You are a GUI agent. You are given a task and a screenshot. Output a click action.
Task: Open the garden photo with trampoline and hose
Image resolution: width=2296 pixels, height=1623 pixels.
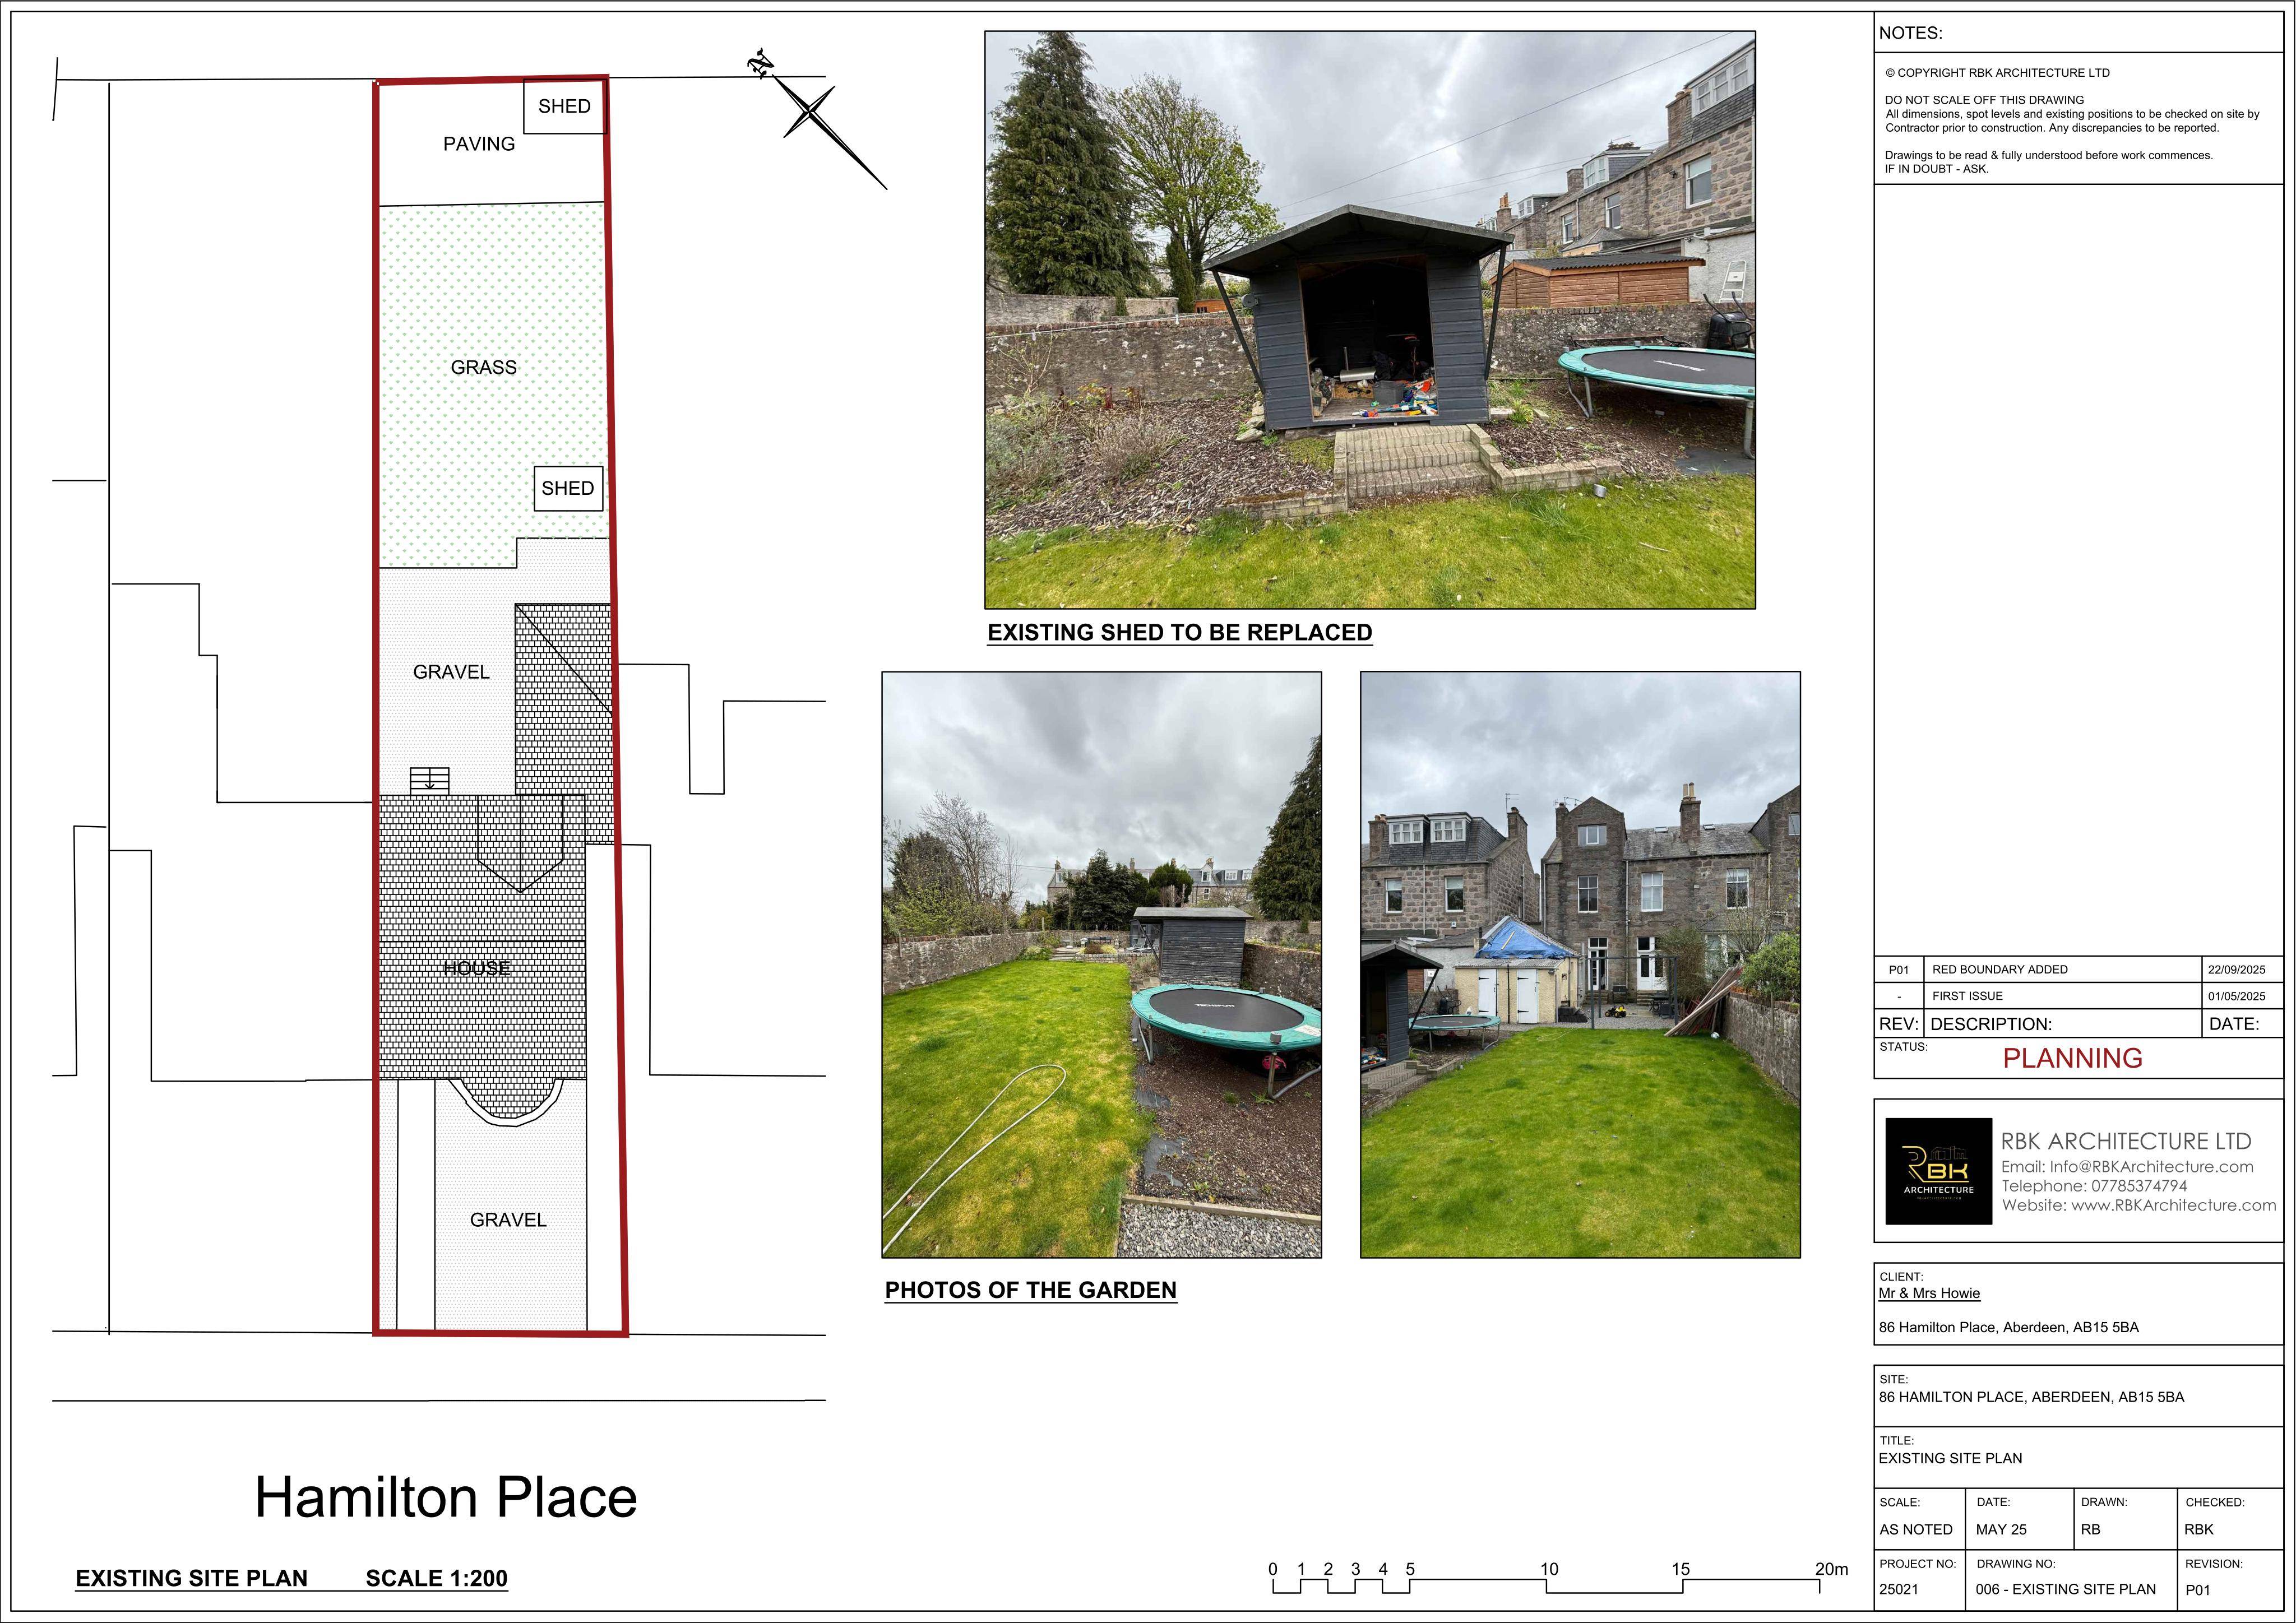click(1101, 964)
